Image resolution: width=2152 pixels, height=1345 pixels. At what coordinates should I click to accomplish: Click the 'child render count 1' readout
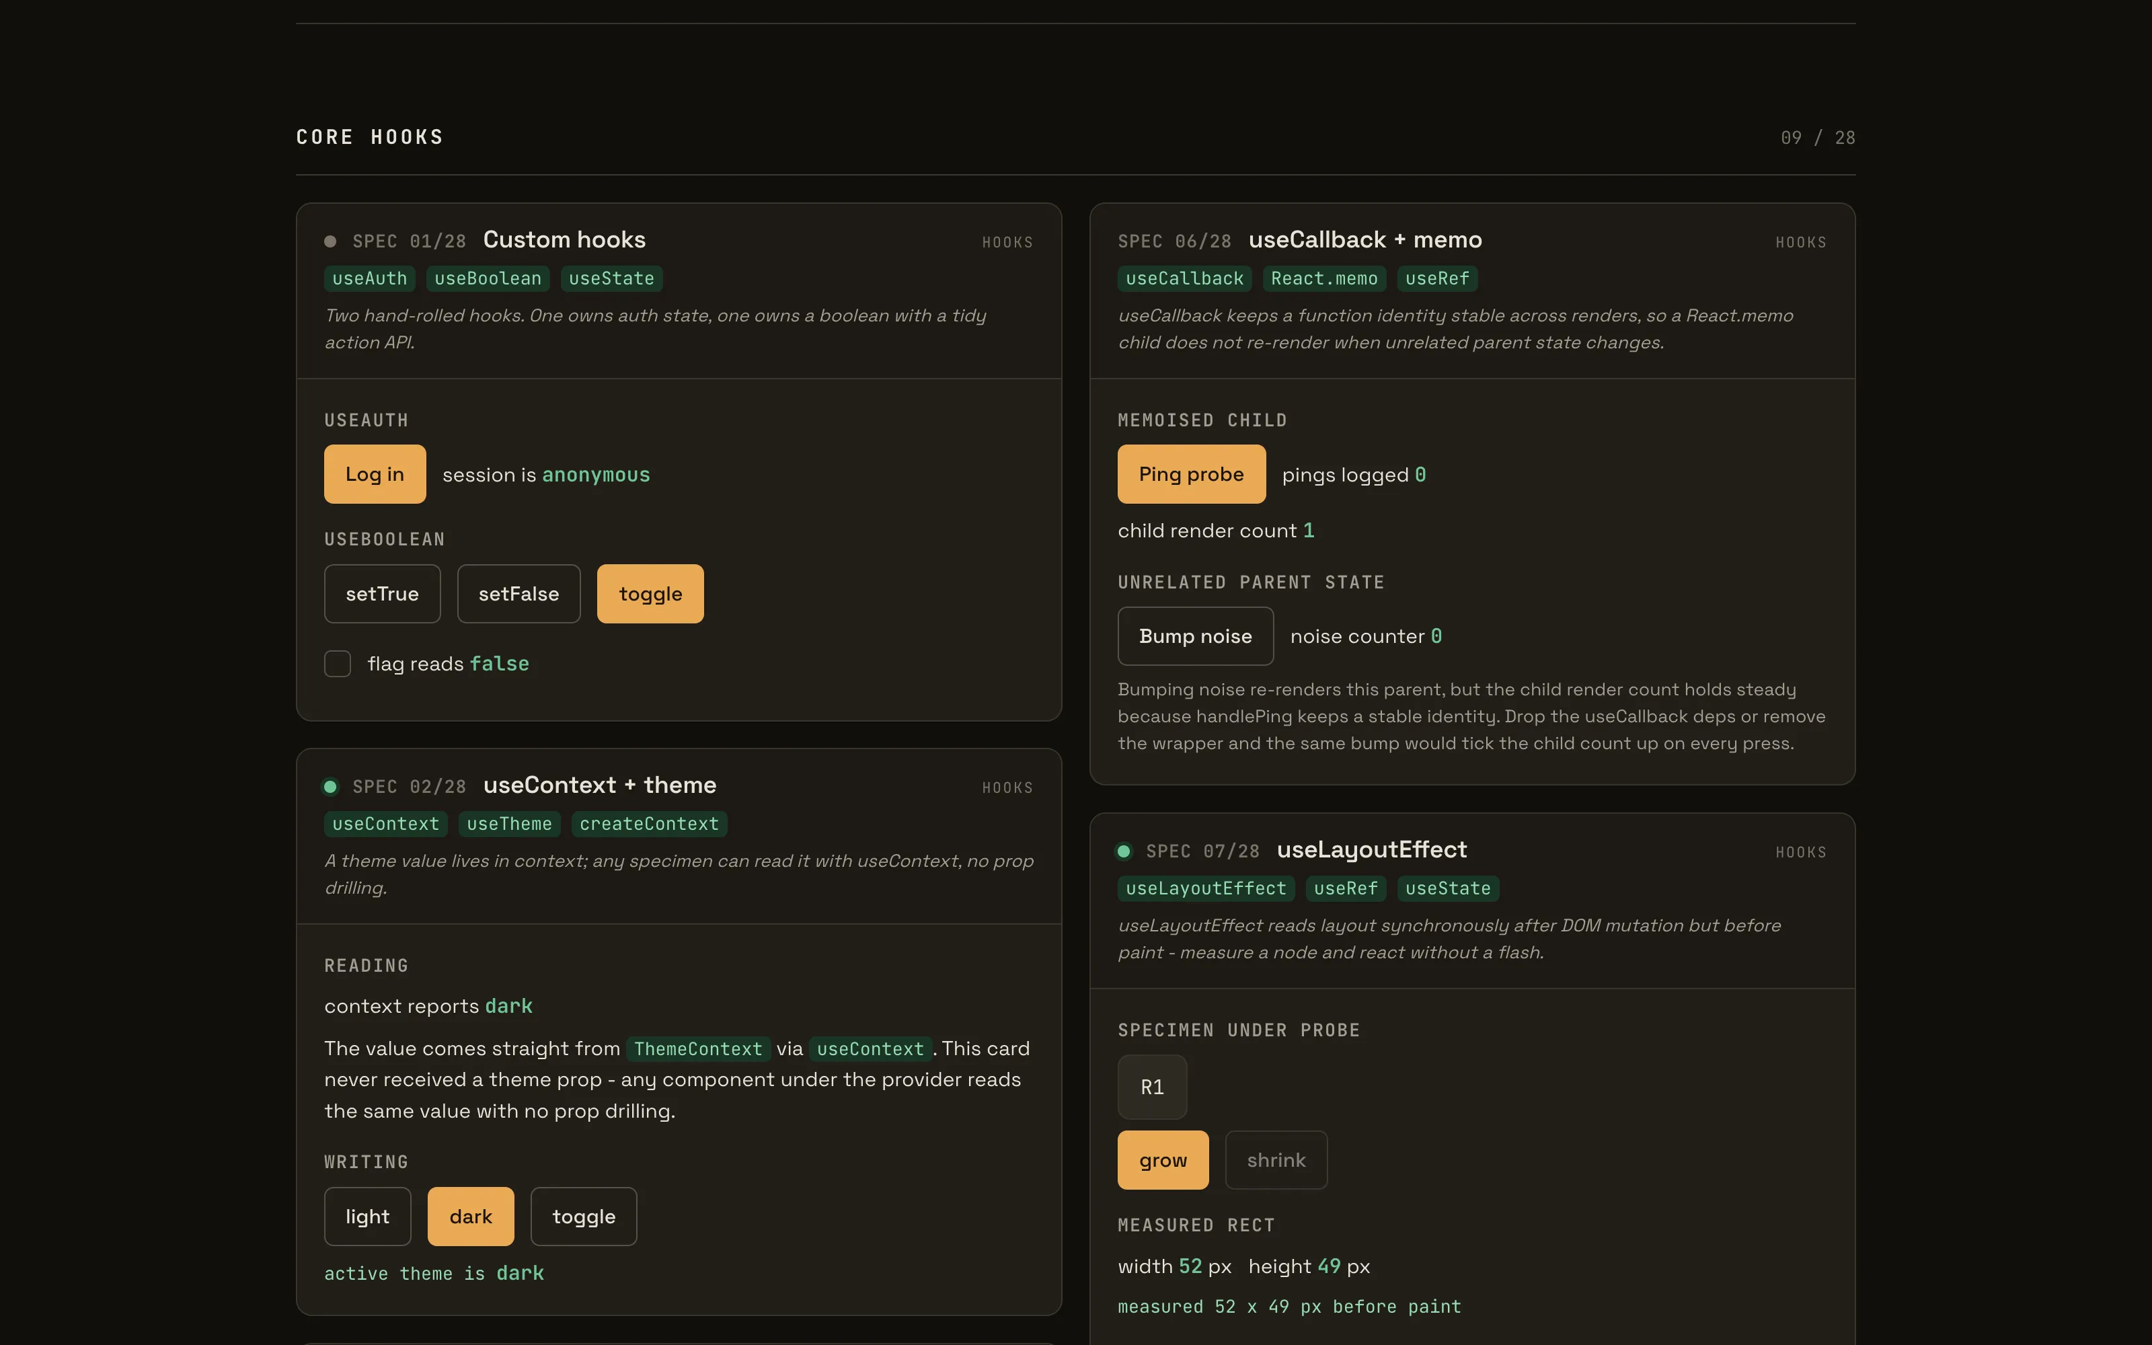pyautogui.click(x=1216, y=531)
